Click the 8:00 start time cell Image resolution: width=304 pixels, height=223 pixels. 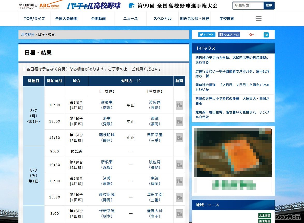[x=54, y=213]
